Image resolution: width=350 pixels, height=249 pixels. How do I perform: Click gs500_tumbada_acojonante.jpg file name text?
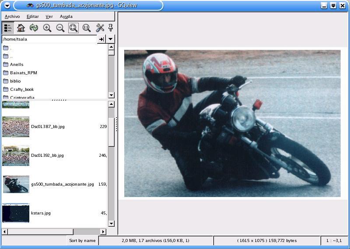click(x=63, y=184)
